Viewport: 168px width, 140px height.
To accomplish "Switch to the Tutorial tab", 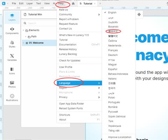I will [x=88, y=3].
